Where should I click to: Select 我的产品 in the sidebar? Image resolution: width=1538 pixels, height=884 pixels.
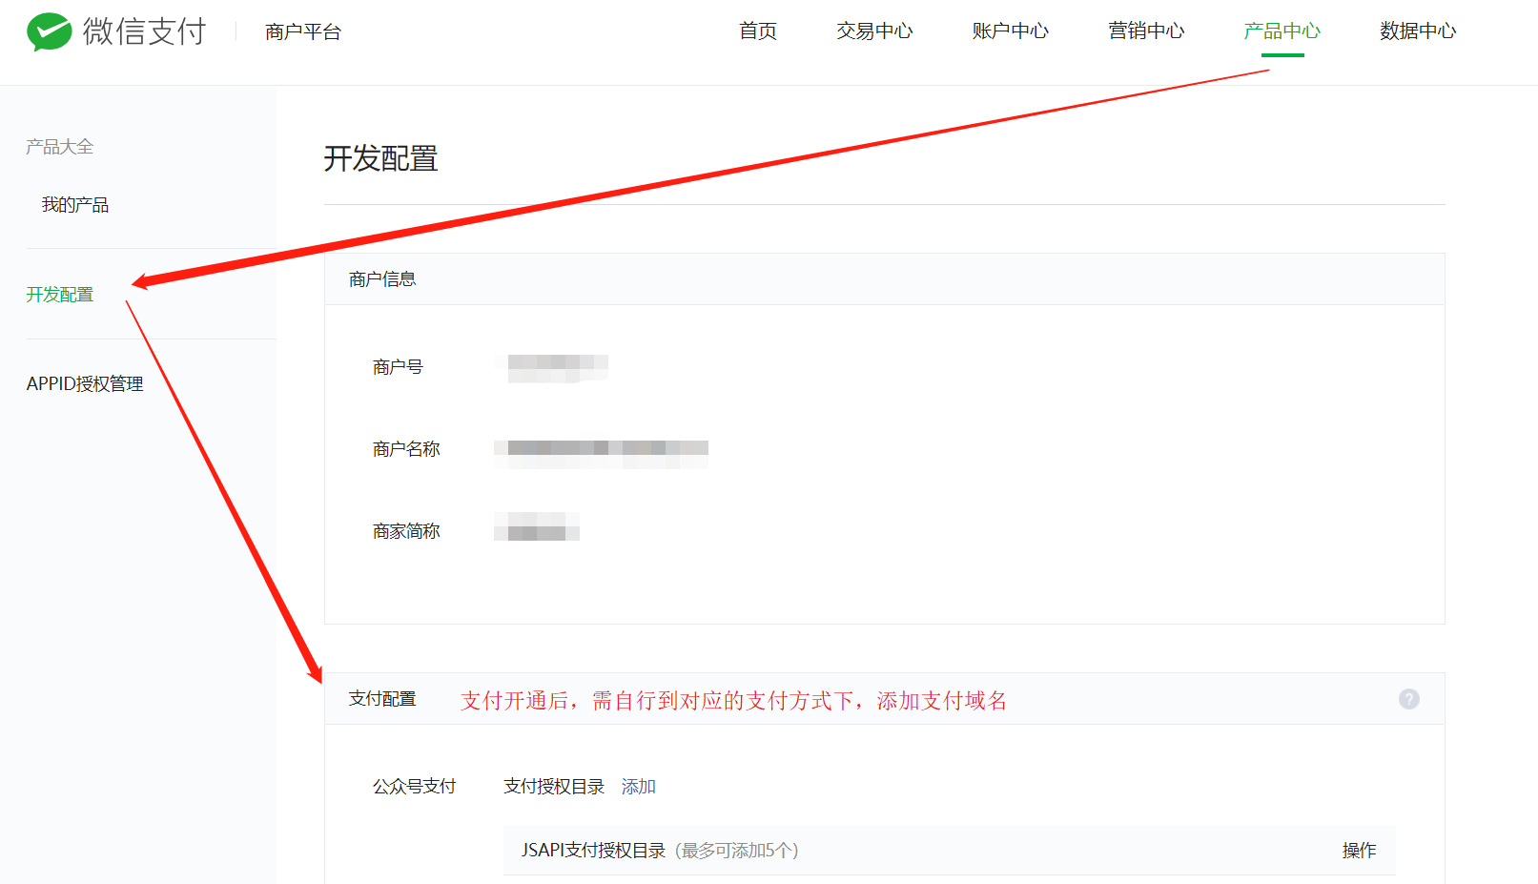coord(73,204)
